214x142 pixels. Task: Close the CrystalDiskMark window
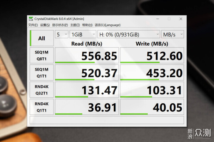coord(181,19)
